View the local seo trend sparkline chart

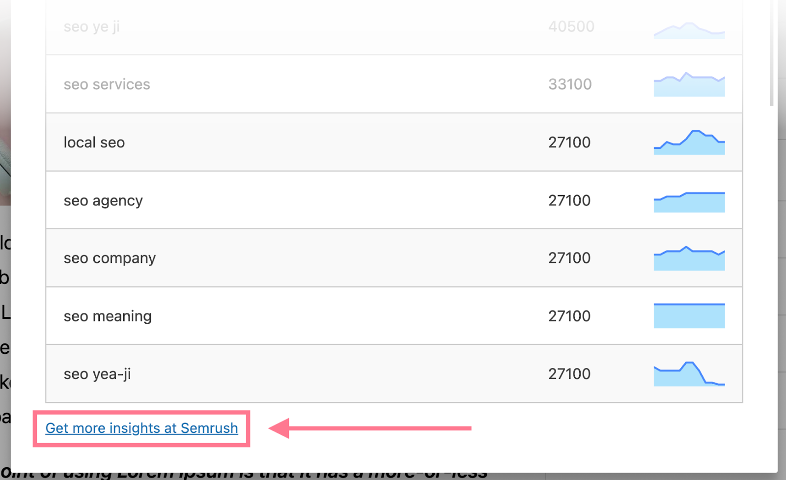[689, 142]
